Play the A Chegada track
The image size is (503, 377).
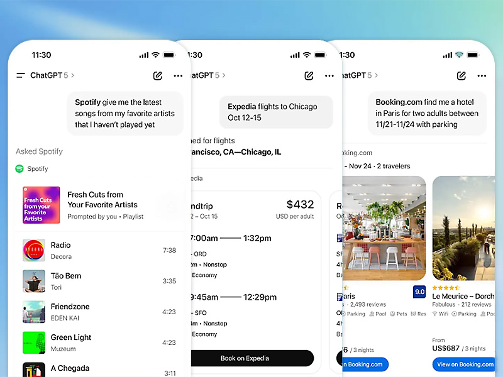coord(99,369)
